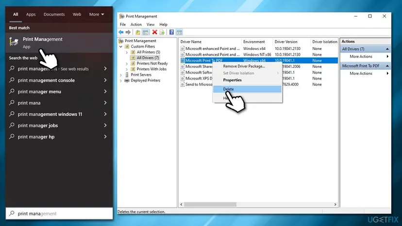The height and width of the screenshot is (226, 402).
Task: Open the File menu
Action: point(123,24)
